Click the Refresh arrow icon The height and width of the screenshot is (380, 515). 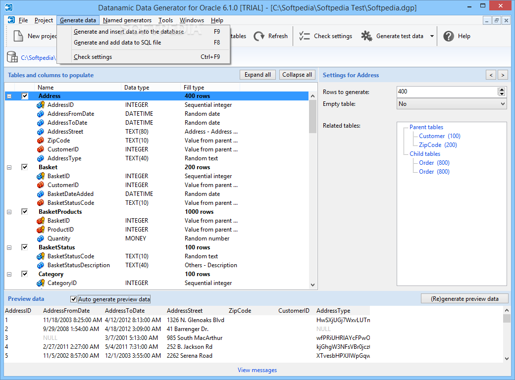pos(259,36)
